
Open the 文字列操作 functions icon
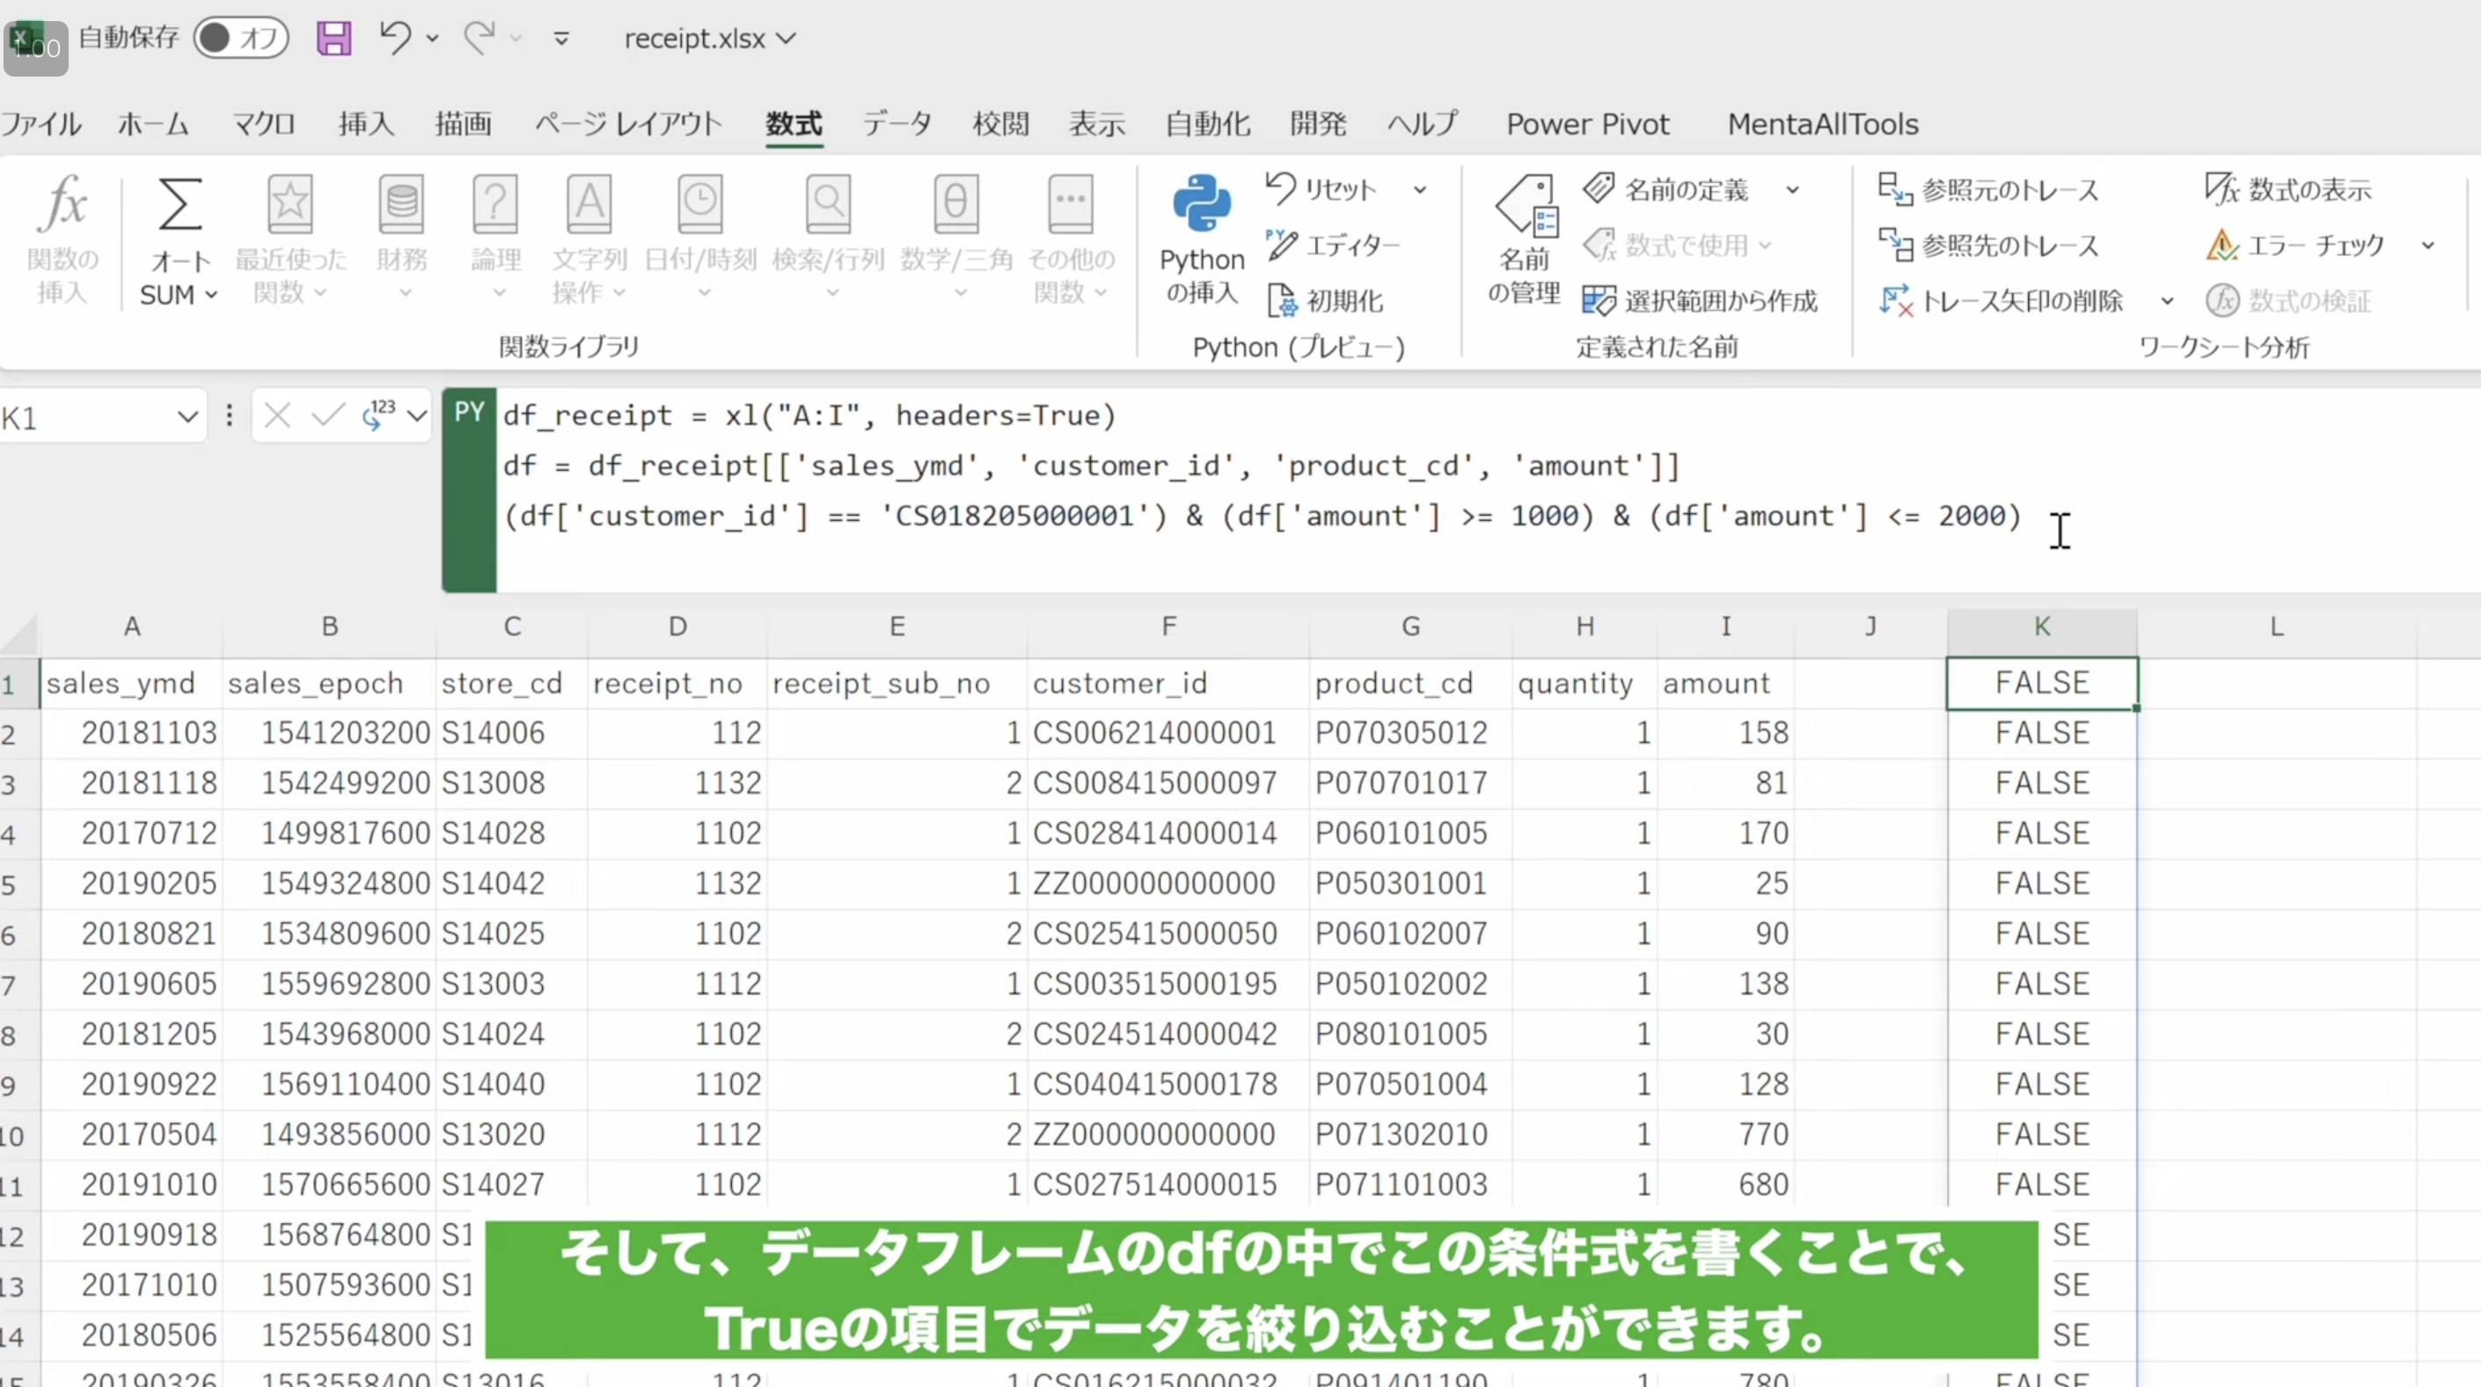pos(589,203)
